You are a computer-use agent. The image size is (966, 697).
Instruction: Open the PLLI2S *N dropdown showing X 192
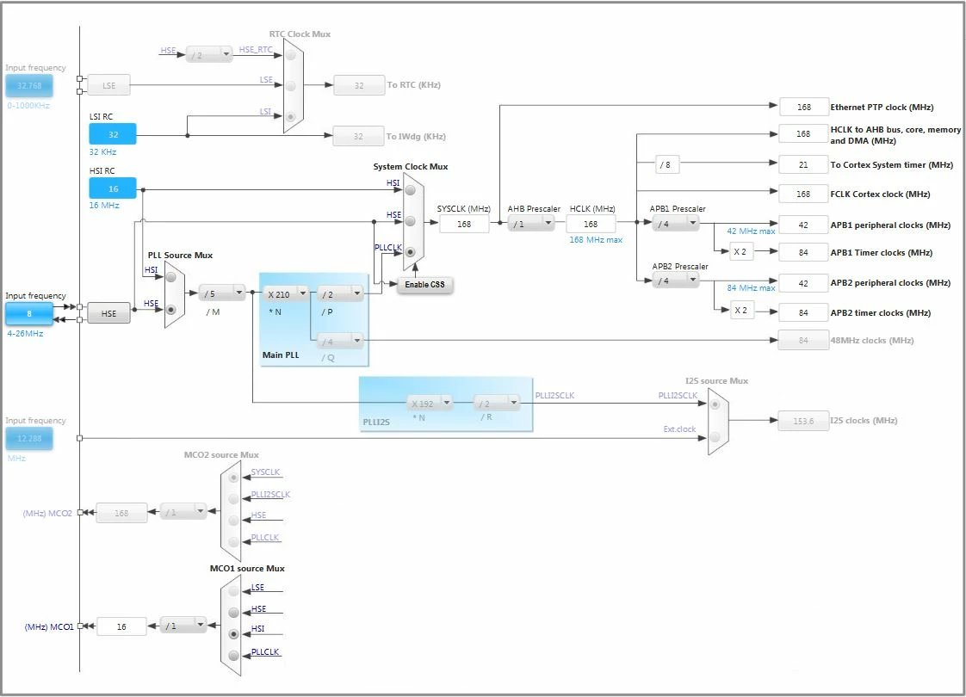pos(430,404)
